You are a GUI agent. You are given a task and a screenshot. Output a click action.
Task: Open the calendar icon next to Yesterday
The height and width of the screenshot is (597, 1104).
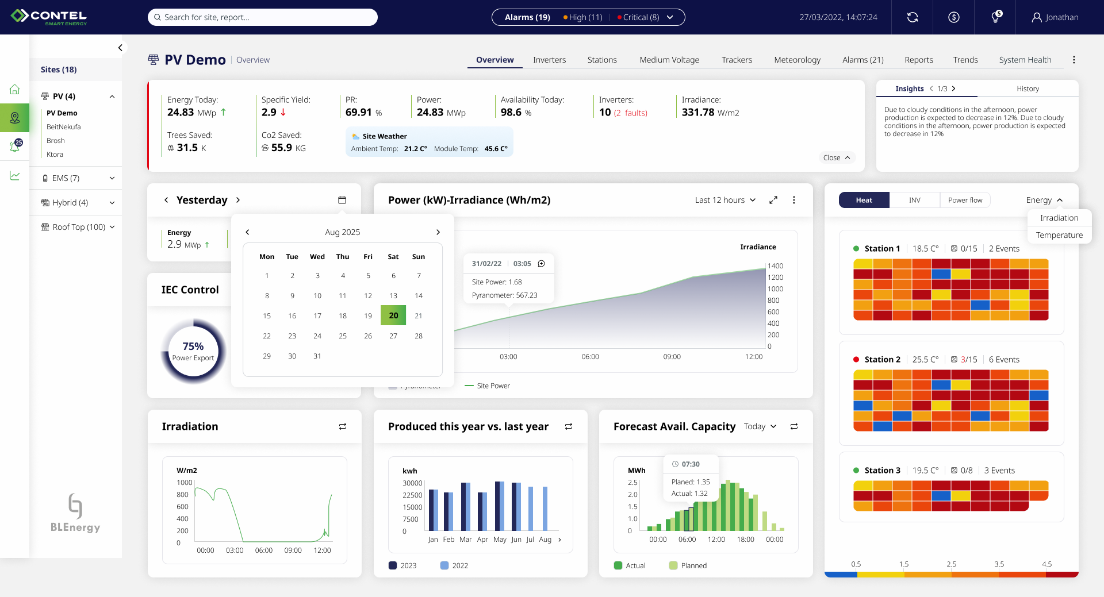pyautogui.click(x=342, y=200)
